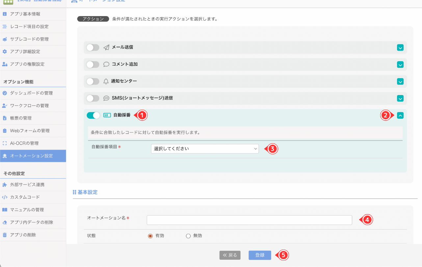Image resolution: width=422 pixels, height=267 pixels.
Task: Click the 通知センター bell icon
Action: pos(105,81)
